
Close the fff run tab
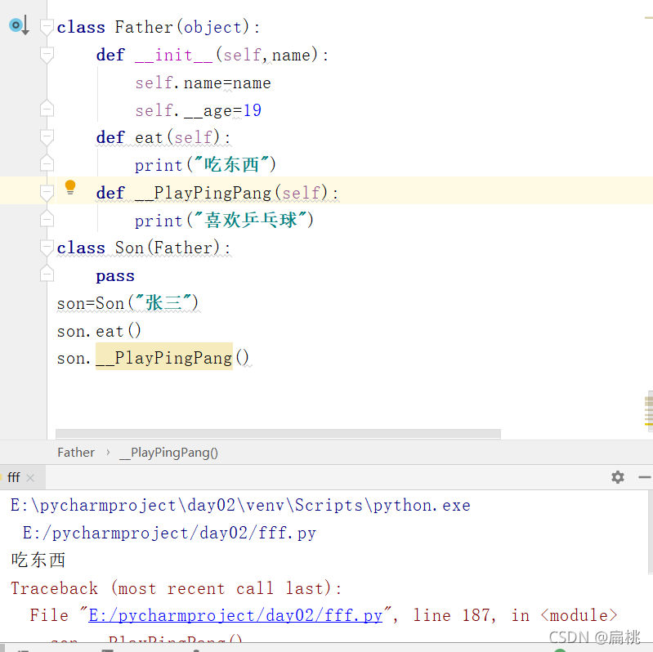[31, 478]
